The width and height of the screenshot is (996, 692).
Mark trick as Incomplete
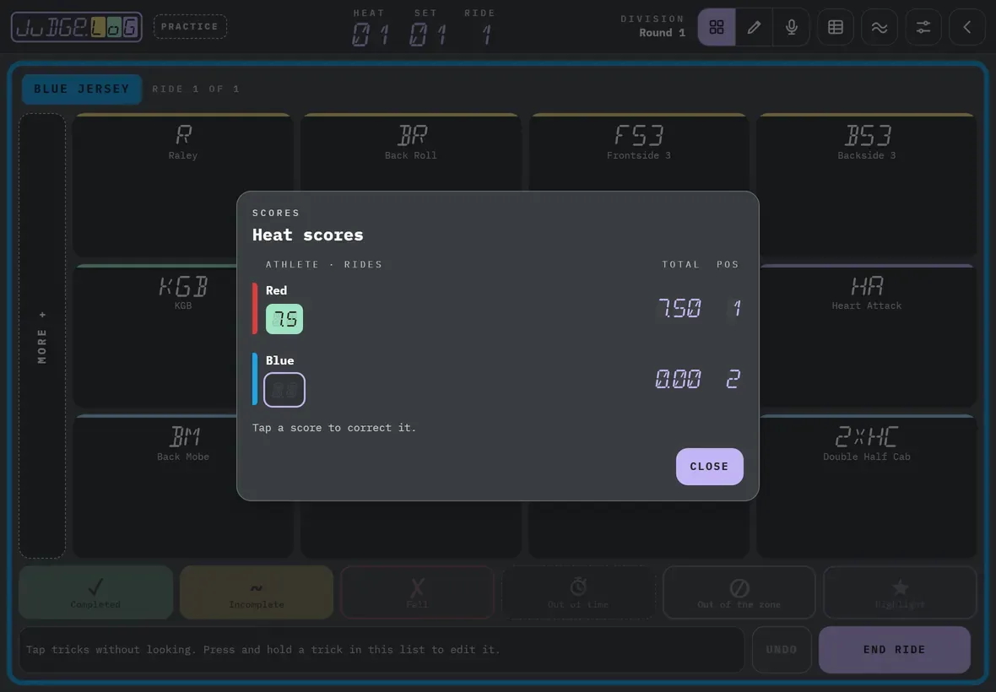[x=257, y=592]
